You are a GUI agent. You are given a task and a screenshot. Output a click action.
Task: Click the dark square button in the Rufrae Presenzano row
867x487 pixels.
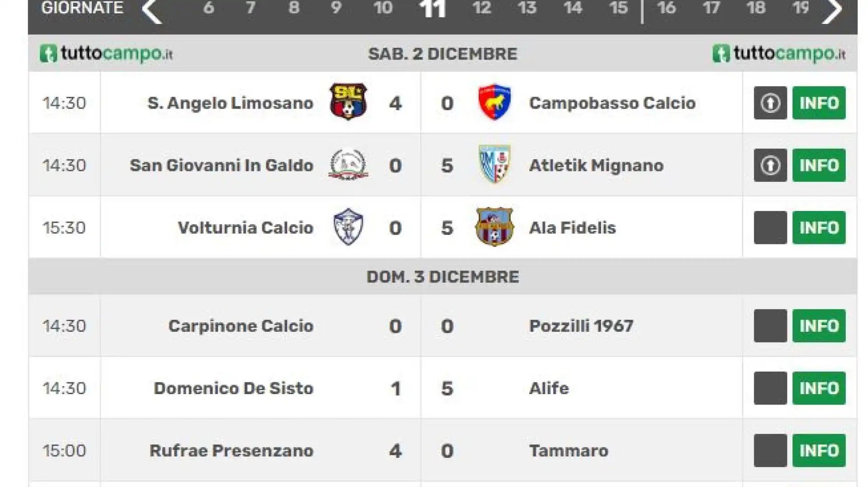coord(770,450)
